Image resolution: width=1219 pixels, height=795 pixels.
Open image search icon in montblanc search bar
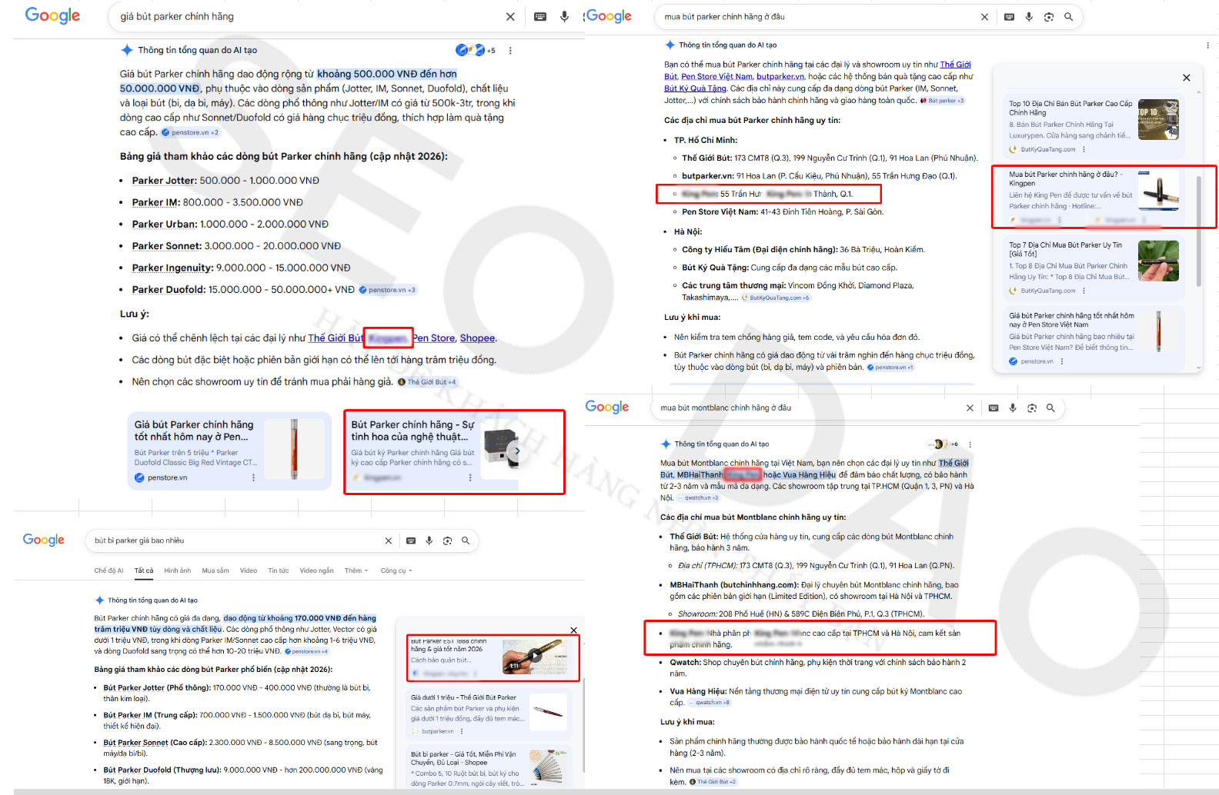click(x=1031, y=408)
